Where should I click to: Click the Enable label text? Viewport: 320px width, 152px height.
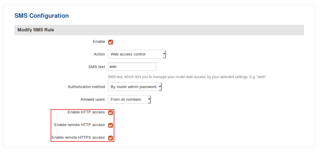coord(99,42)
